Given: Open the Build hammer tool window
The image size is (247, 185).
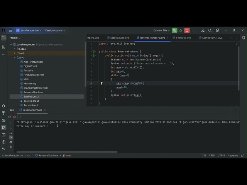Looking at the screenshot, I should (3, 113).
